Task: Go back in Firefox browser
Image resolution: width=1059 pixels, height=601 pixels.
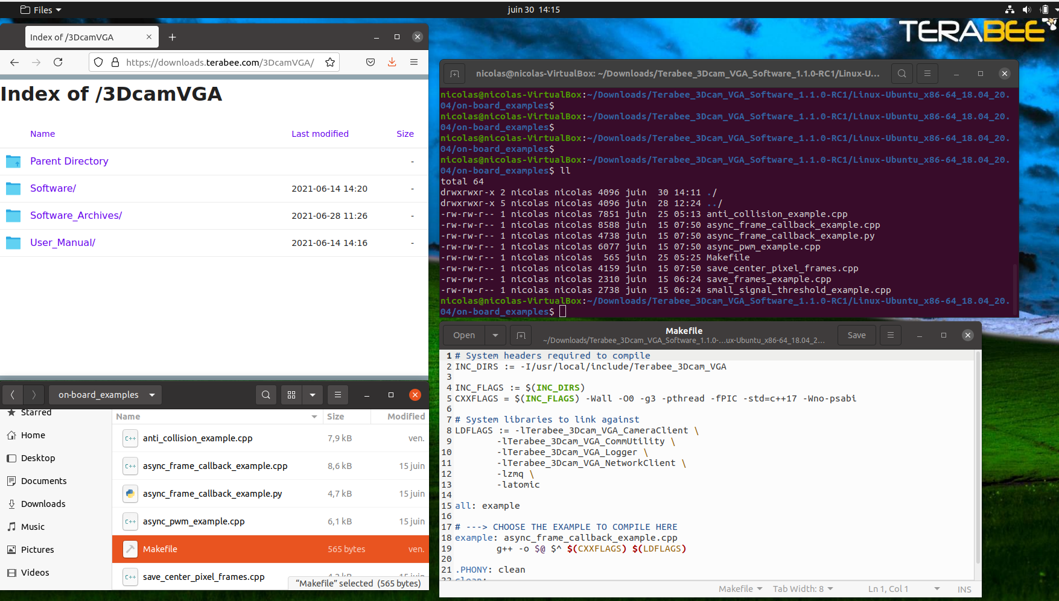Action: (x=14, y=62)
